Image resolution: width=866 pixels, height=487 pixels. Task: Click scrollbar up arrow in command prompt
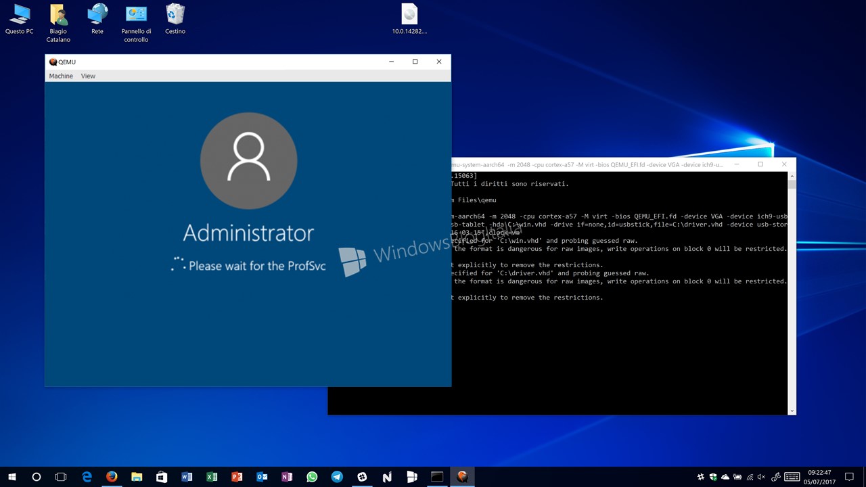click(x=792, y=175)
